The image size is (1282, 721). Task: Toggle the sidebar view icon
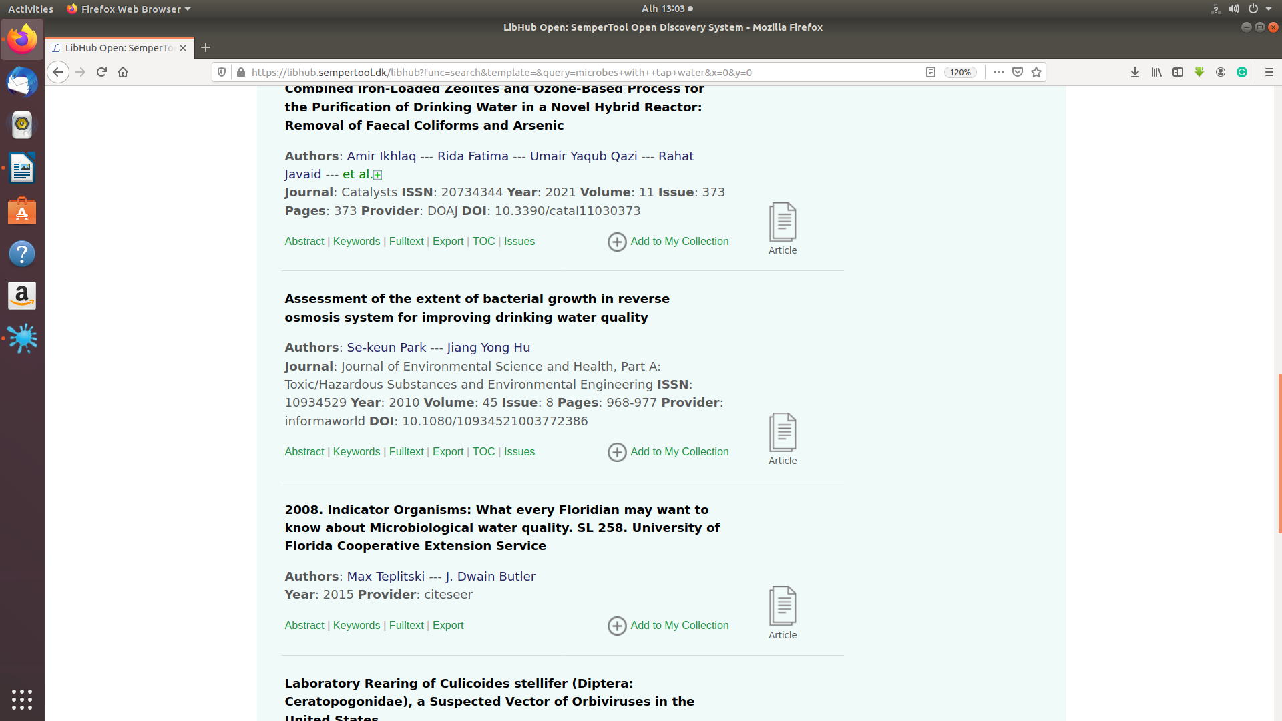click(x=1178, y=72)
